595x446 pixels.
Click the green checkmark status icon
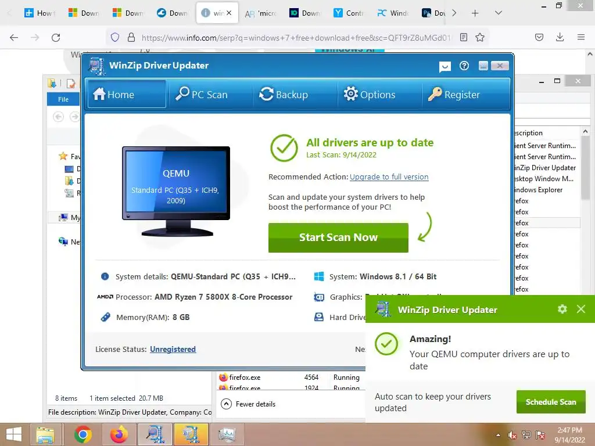point(284,148)
